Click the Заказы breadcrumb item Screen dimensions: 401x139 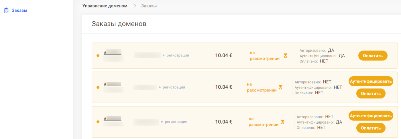coord(149,6)
